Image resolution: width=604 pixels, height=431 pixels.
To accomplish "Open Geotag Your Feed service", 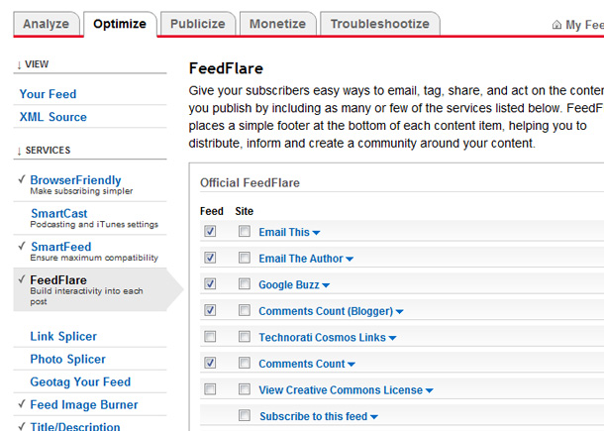I will click(80, 381).
